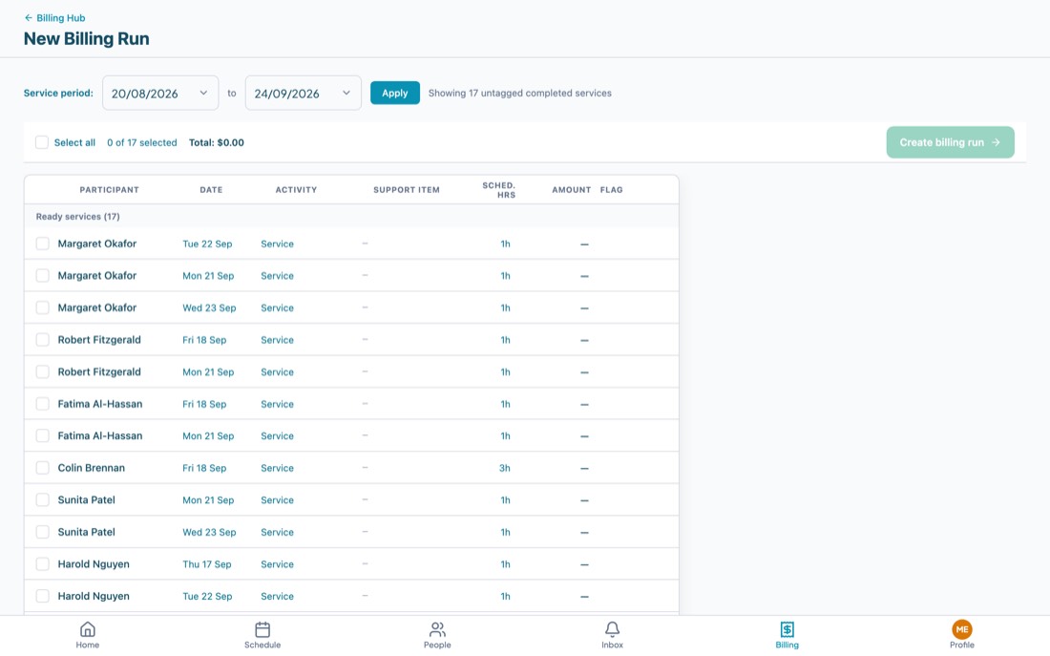Check Robert Fitzgerald Fri 18 Sep row
Image resolution: width=1050 pixels, height=656 pixels.
click(42, 340)
